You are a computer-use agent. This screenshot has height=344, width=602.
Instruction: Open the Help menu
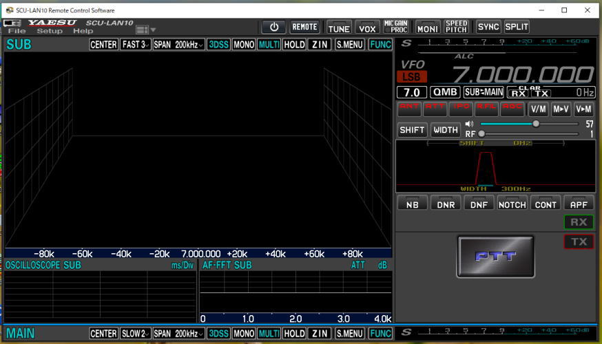(83, 31)
